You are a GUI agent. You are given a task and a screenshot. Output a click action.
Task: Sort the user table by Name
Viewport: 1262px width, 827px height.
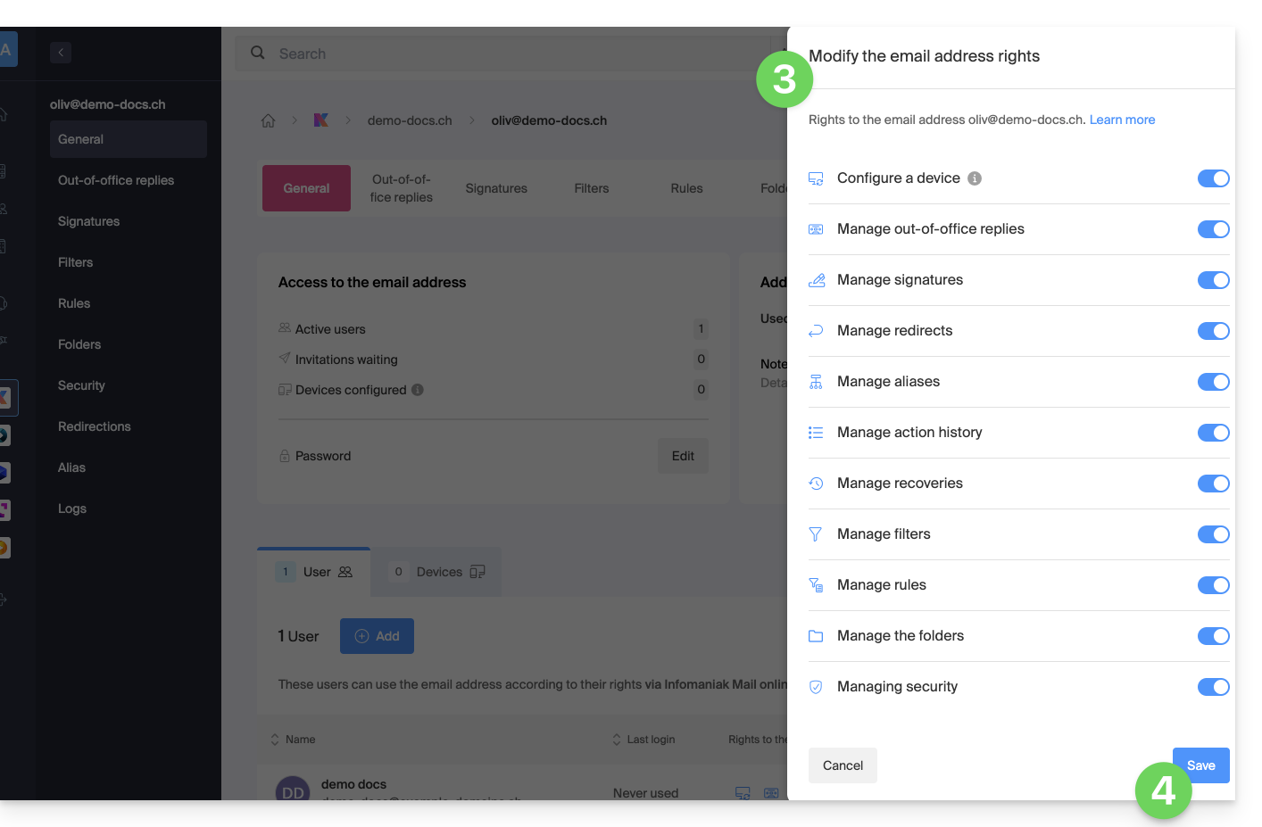coord(293,740)
